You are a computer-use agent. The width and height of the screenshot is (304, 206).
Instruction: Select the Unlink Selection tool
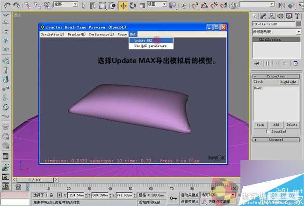pos(37,6)
